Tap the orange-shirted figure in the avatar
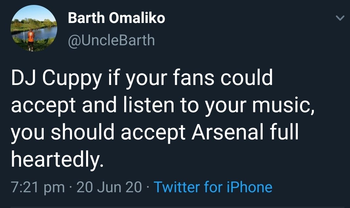The width and height of the screenshot is (350, 208). coord(31,38)
